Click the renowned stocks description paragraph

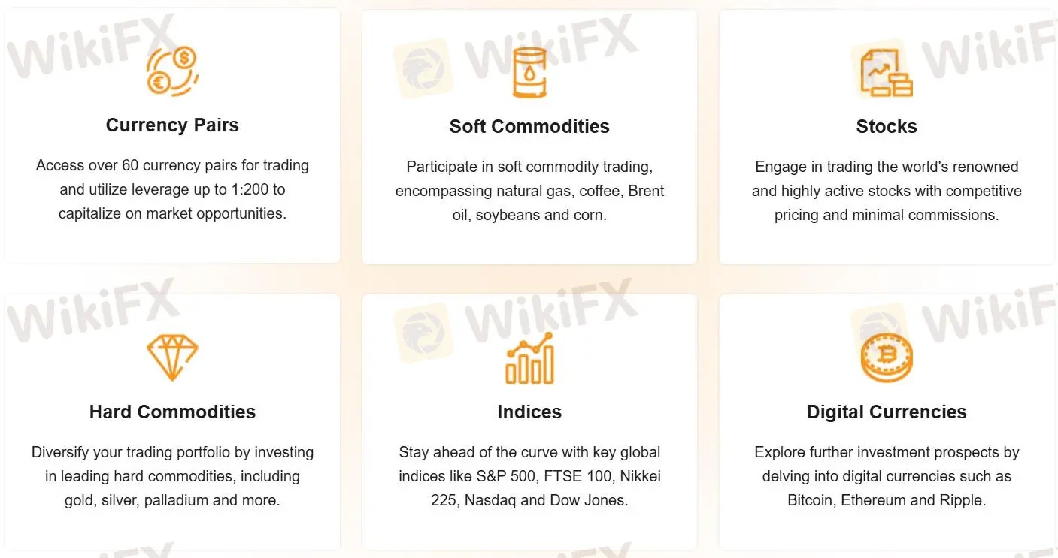pos(887,191)
